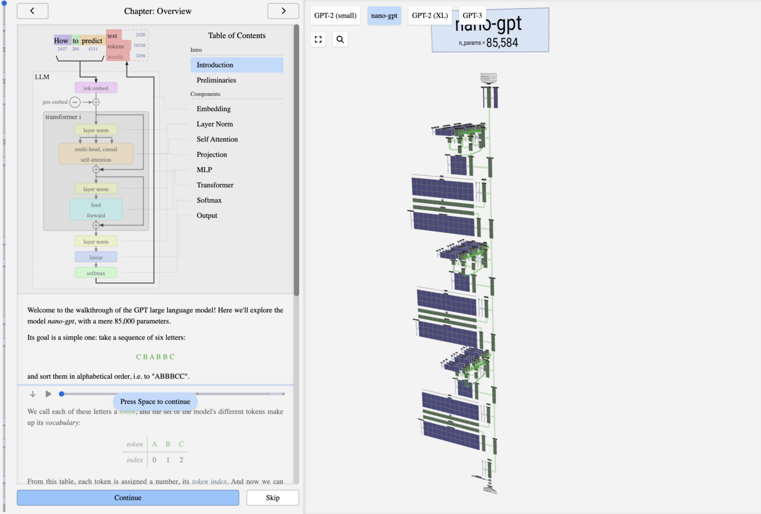Click the left panel vertical scrollbar
Viewport: 761px width, 514px height.
click(296, 160)
